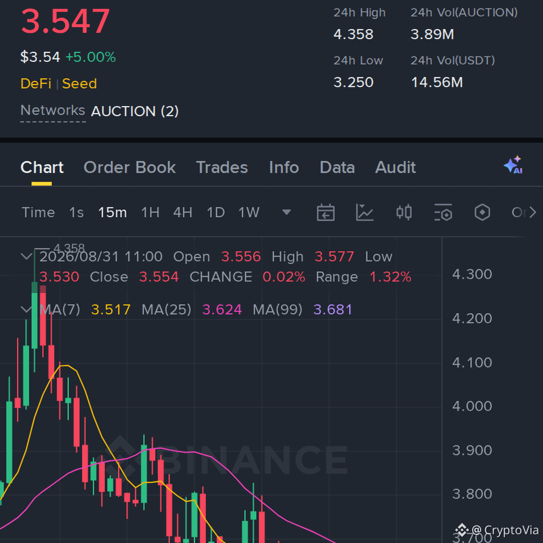Click the DeFi tag link
543x543 pixels.
point(36,83)
